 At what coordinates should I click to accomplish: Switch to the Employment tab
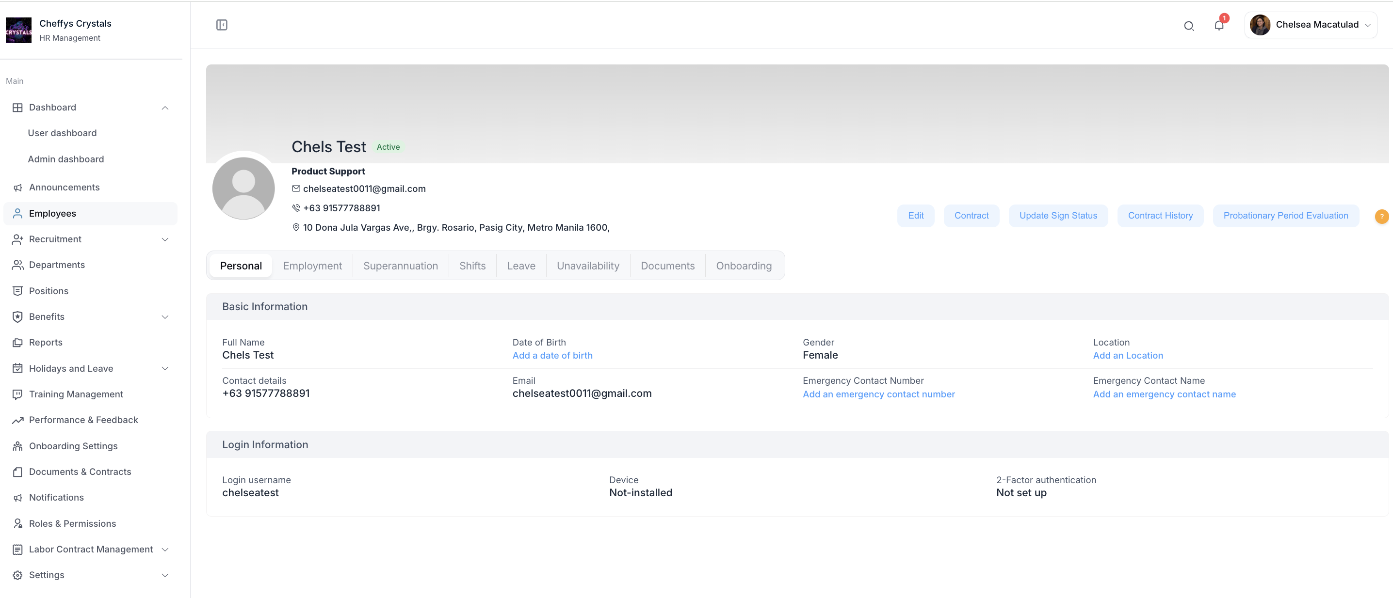pos(312,266)
